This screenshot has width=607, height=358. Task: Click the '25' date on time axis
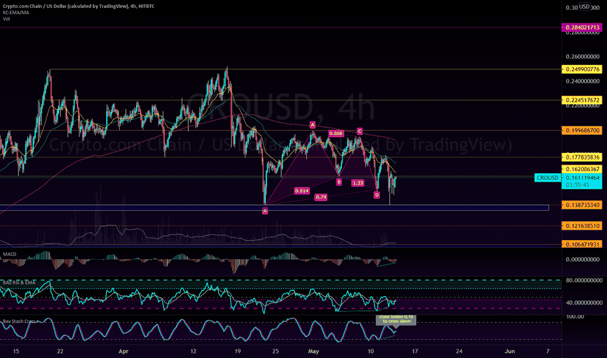pos(275,351)
